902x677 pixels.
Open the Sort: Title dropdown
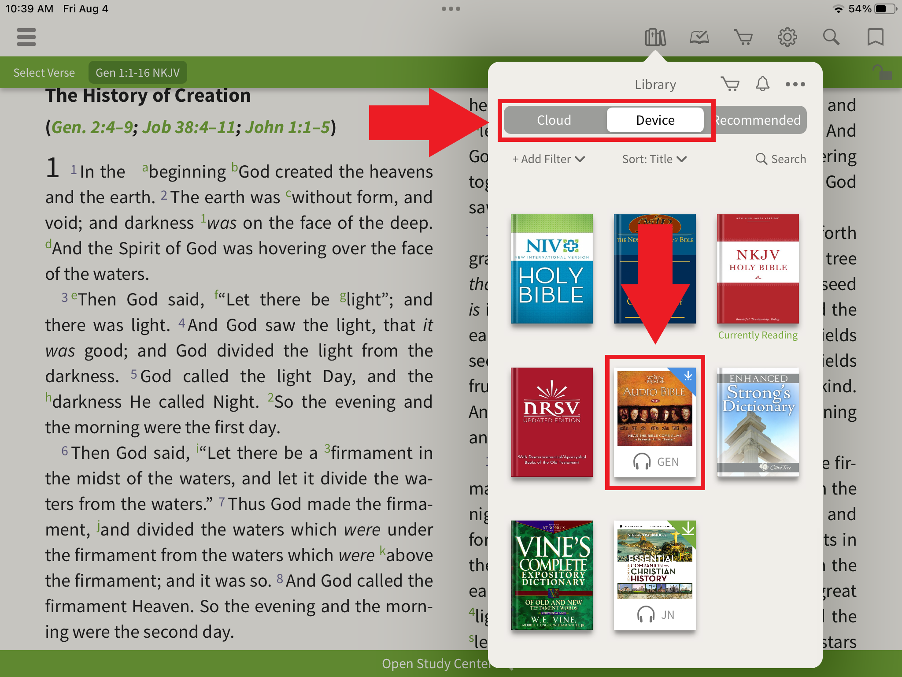[x=654, y=159]
